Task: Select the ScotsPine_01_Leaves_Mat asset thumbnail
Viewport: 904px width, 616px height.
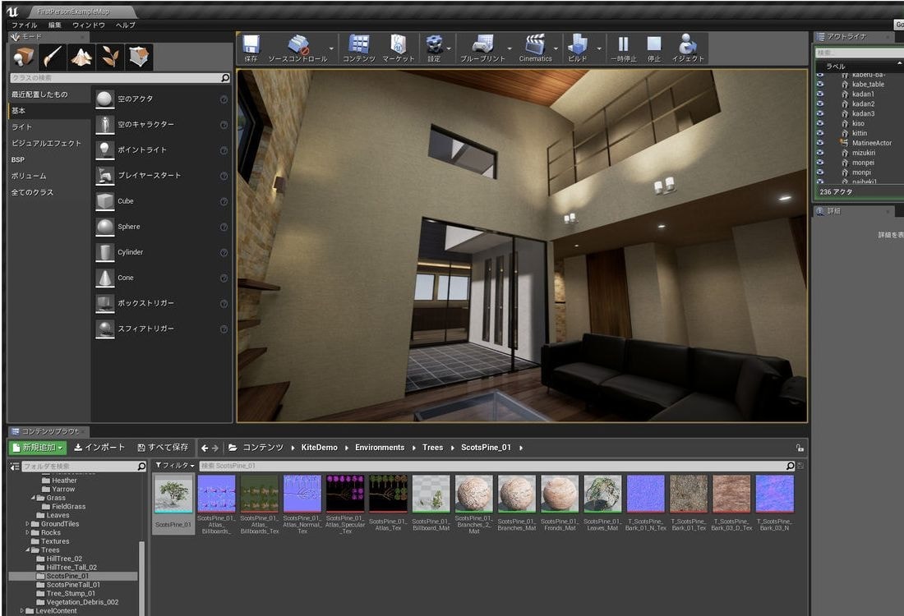Action: [x=602, y=494]
